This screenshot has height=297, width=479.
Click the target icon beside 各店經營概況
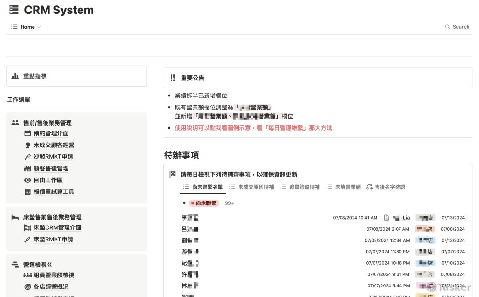28,286
